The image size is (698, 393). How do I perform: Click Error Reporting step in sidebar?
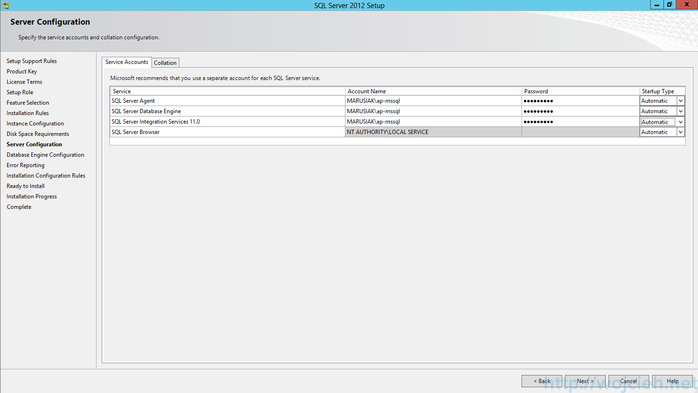coord(26,165)
